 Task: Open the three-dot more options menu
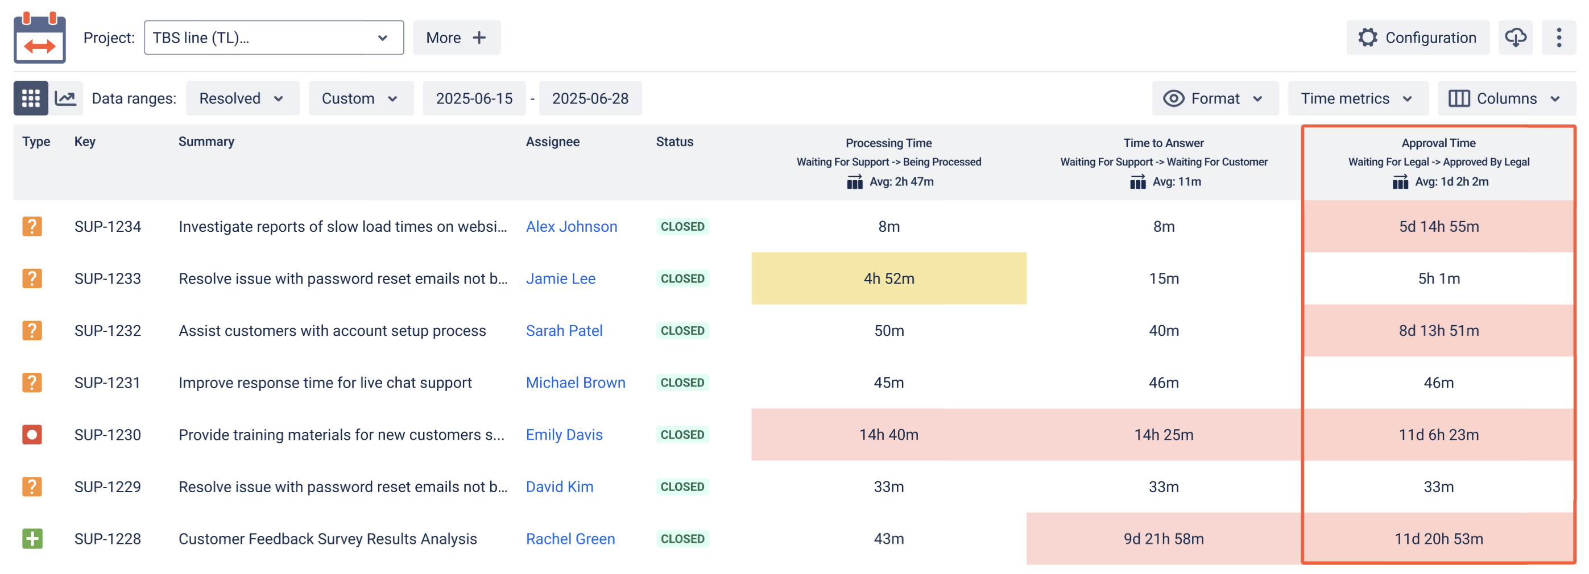[1558, 38]
